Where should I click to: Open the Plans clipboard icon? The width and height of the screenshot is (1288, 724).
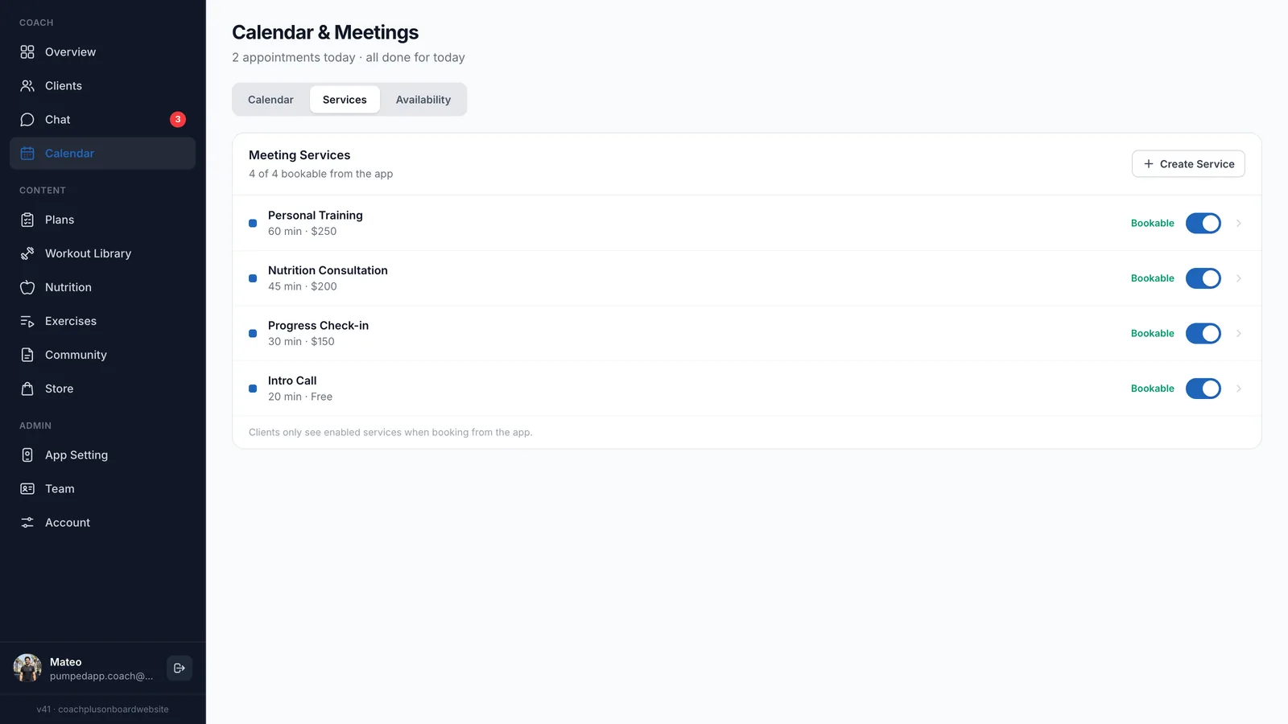tap(27, 220)
